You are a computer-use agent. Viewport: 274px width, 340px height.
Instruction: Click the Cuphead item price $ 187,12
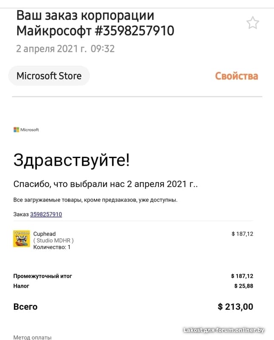242,234
